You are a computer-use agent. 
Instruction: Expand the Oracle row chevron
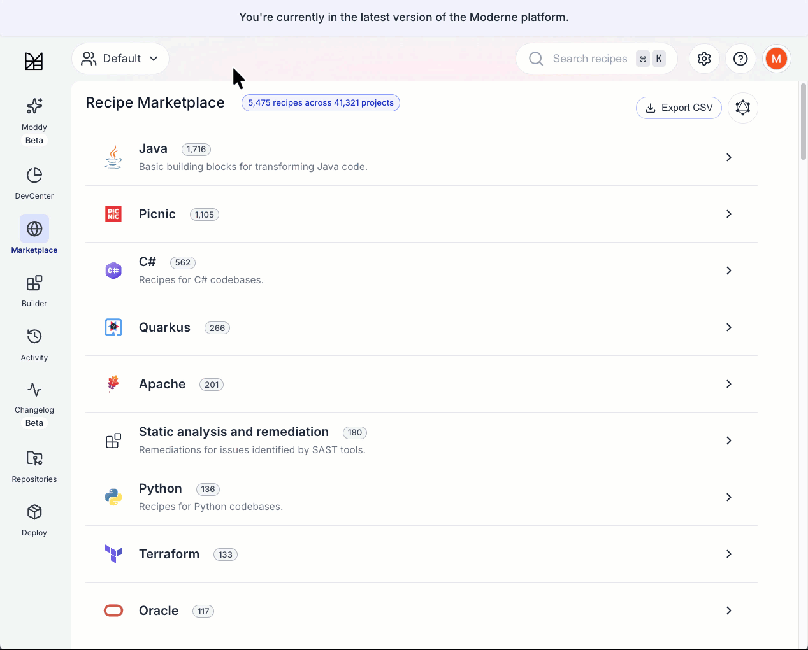(729, 611)
